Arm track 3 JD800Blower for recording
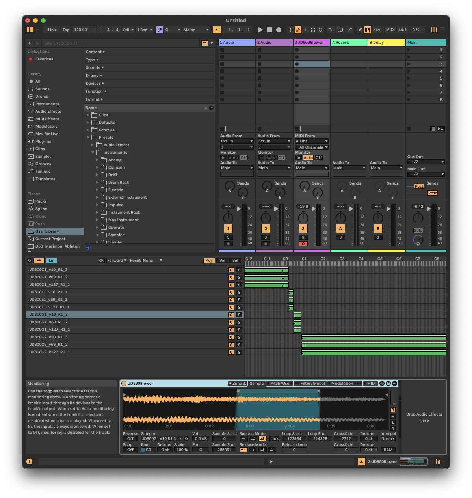Image resolution: width=472 pixels, height=498 pixels. [303, 244]
